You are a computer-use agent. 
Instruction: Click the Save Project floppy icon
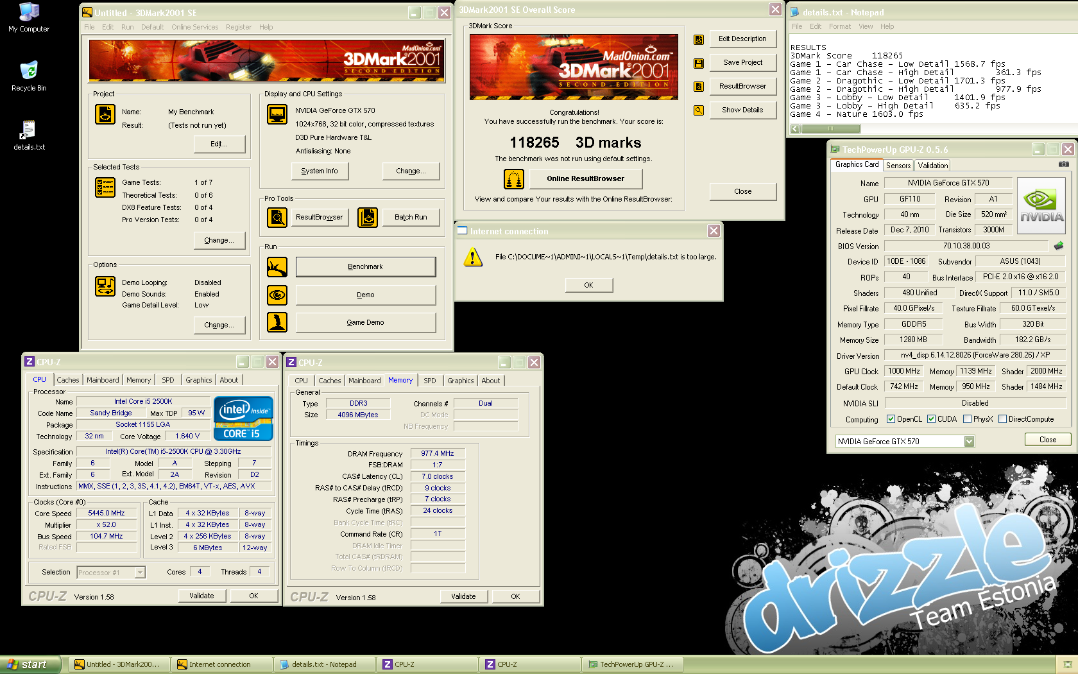click(699, 64)
